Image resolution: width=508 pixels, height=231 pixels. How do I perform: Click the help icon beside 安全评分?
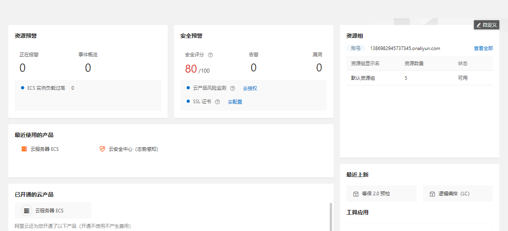(210, 55)
